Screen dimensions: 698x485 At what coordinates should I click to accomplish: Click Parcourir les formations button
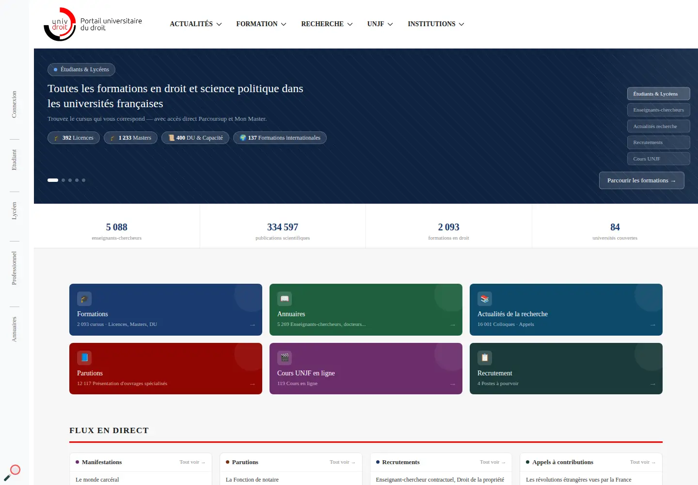point(641,180)
